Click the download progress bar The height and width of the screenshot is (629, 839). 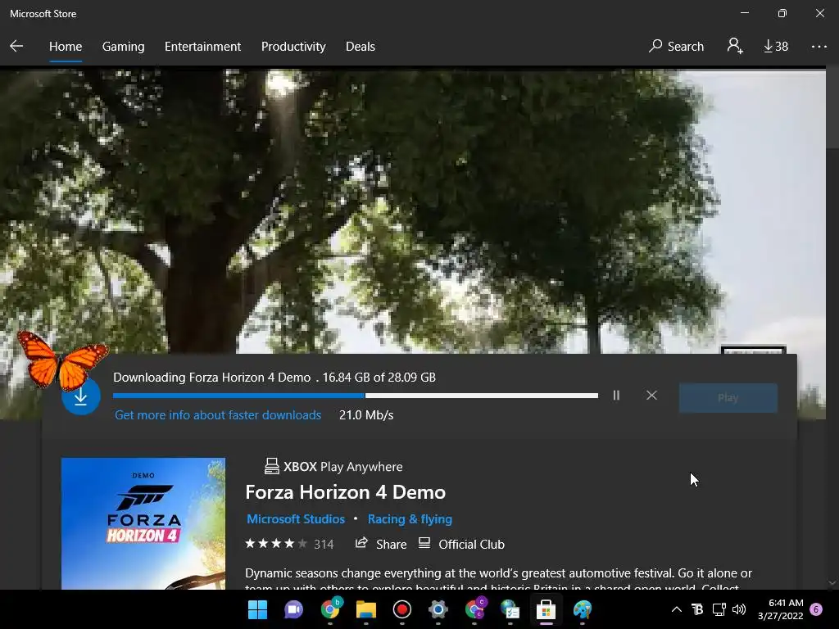click(x=356, y=396)
